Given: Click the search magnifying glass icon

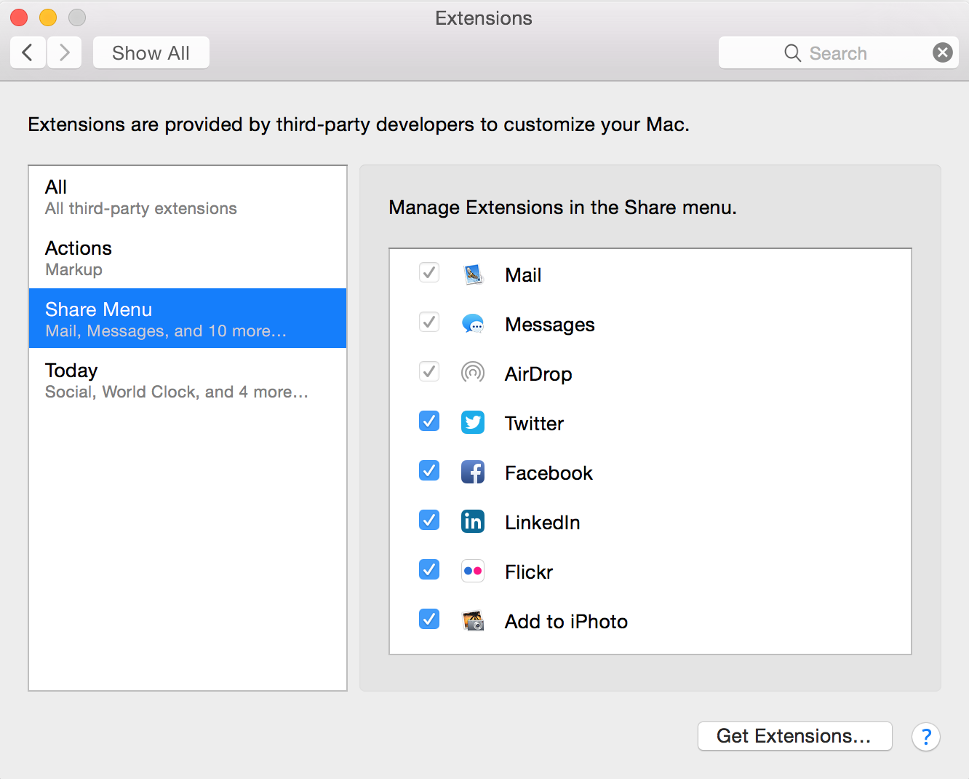Looking at the screenshot, I should click(x=792, y=53).
